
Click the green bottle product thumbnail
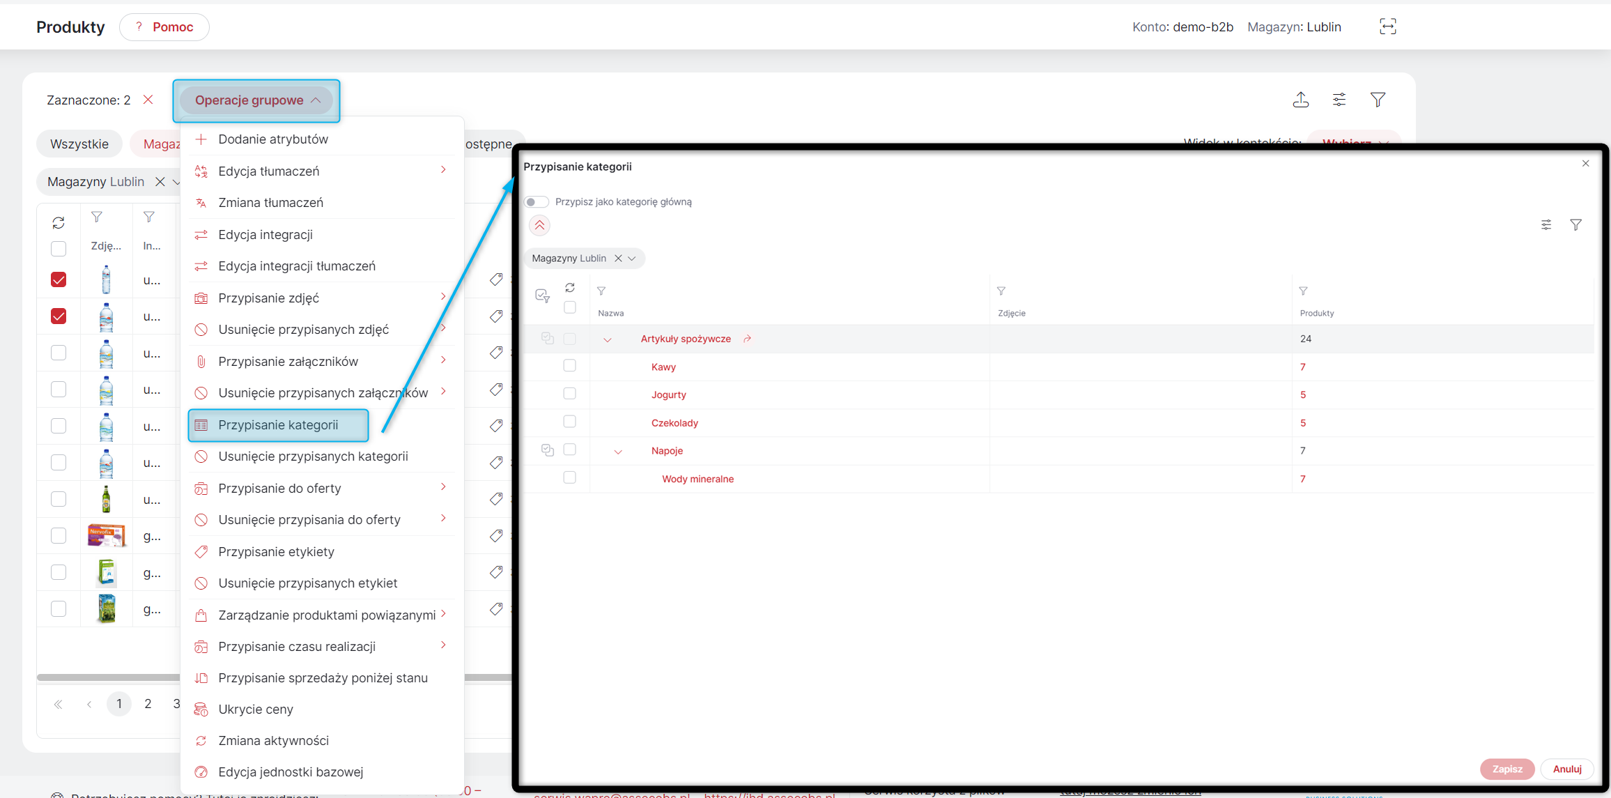pos(106,499)
